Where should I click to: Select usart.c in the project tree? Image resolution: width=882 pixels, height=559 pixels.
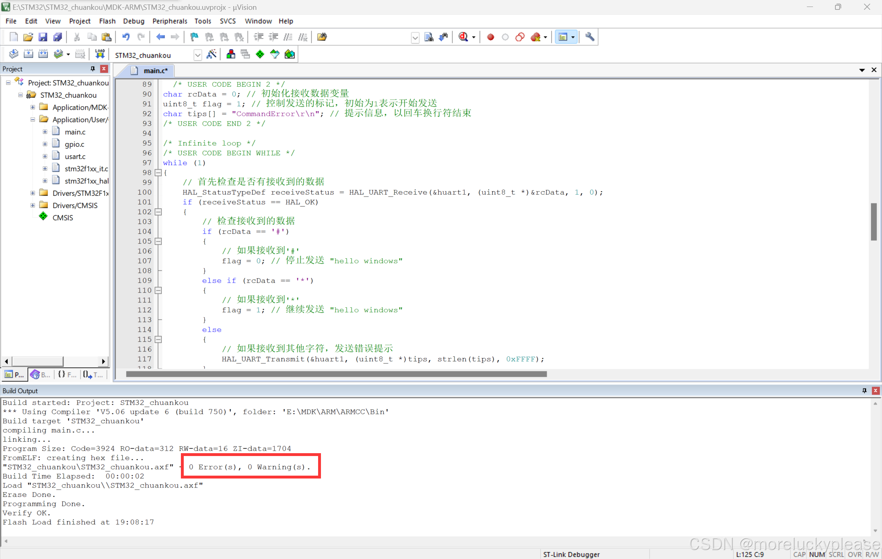(75, 156)
